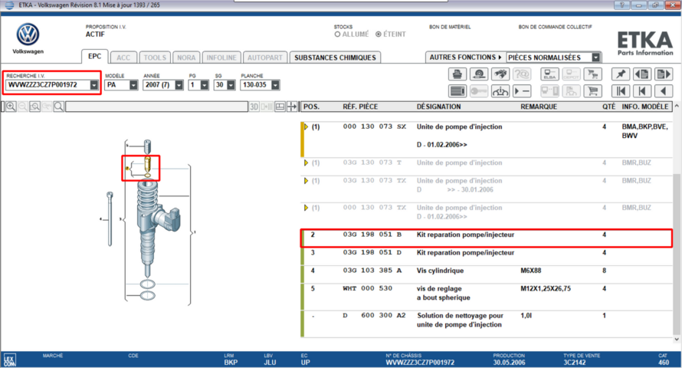Click the parts list lines icon
Viewport: 682px width, 368px height.
pos(457,91)
